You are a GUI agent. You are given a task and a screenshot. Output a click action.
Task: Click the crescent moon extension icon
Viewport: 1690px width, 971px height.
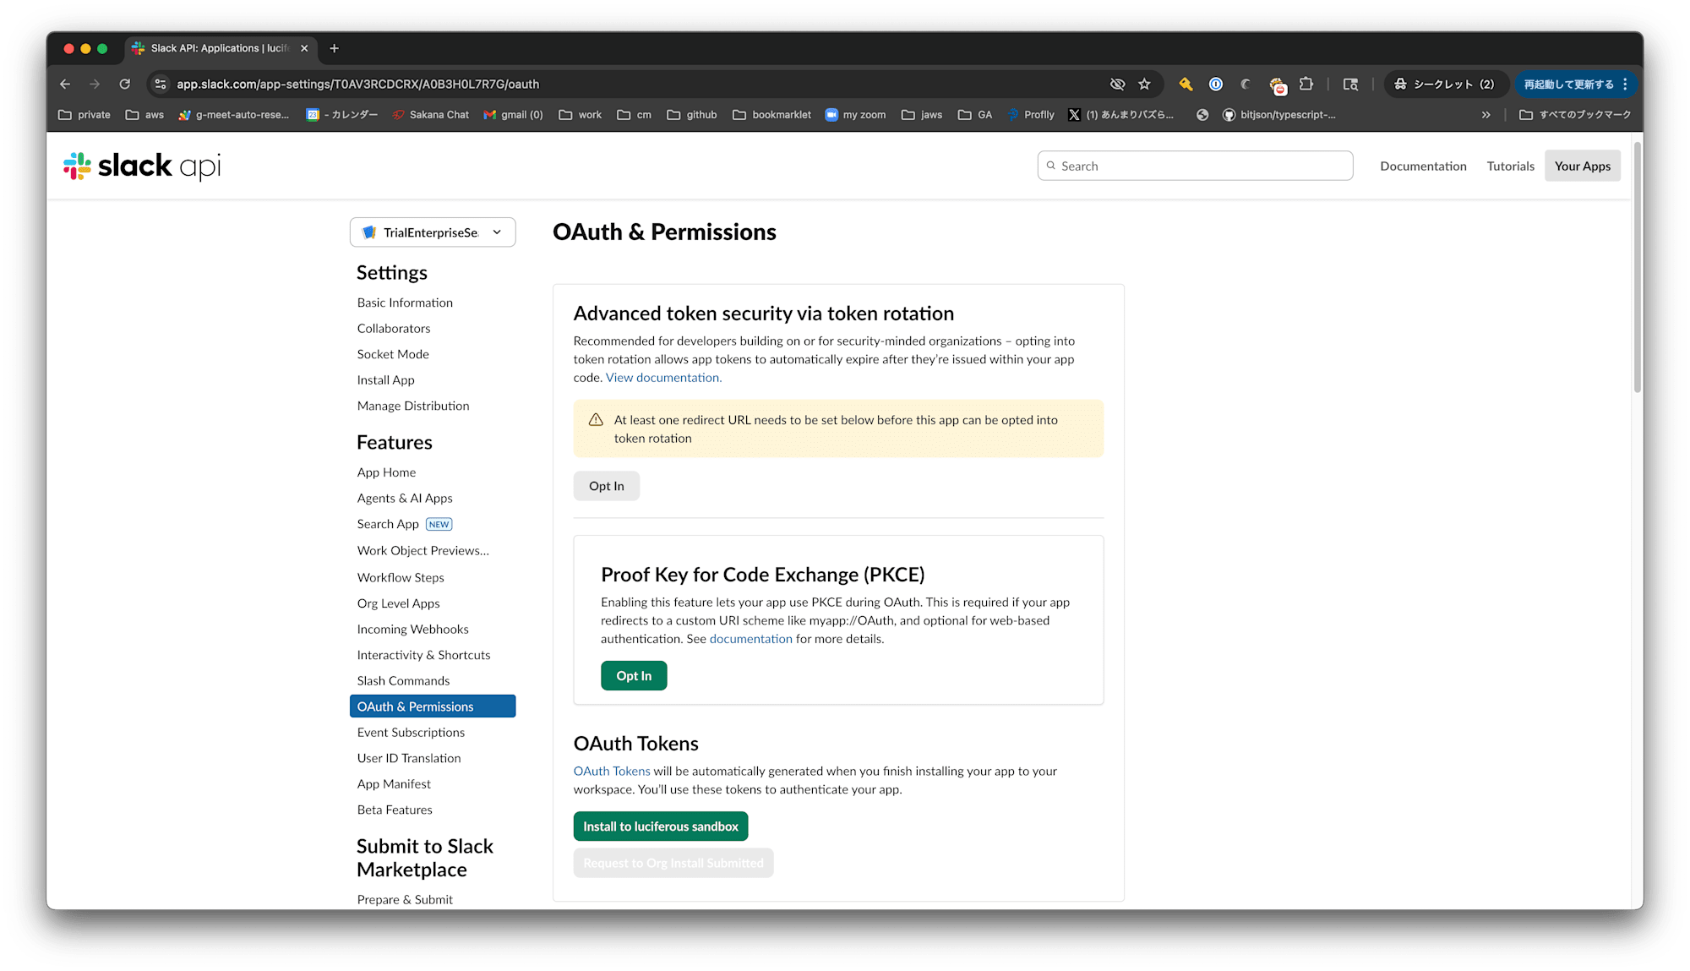(x=1246, y=84)
